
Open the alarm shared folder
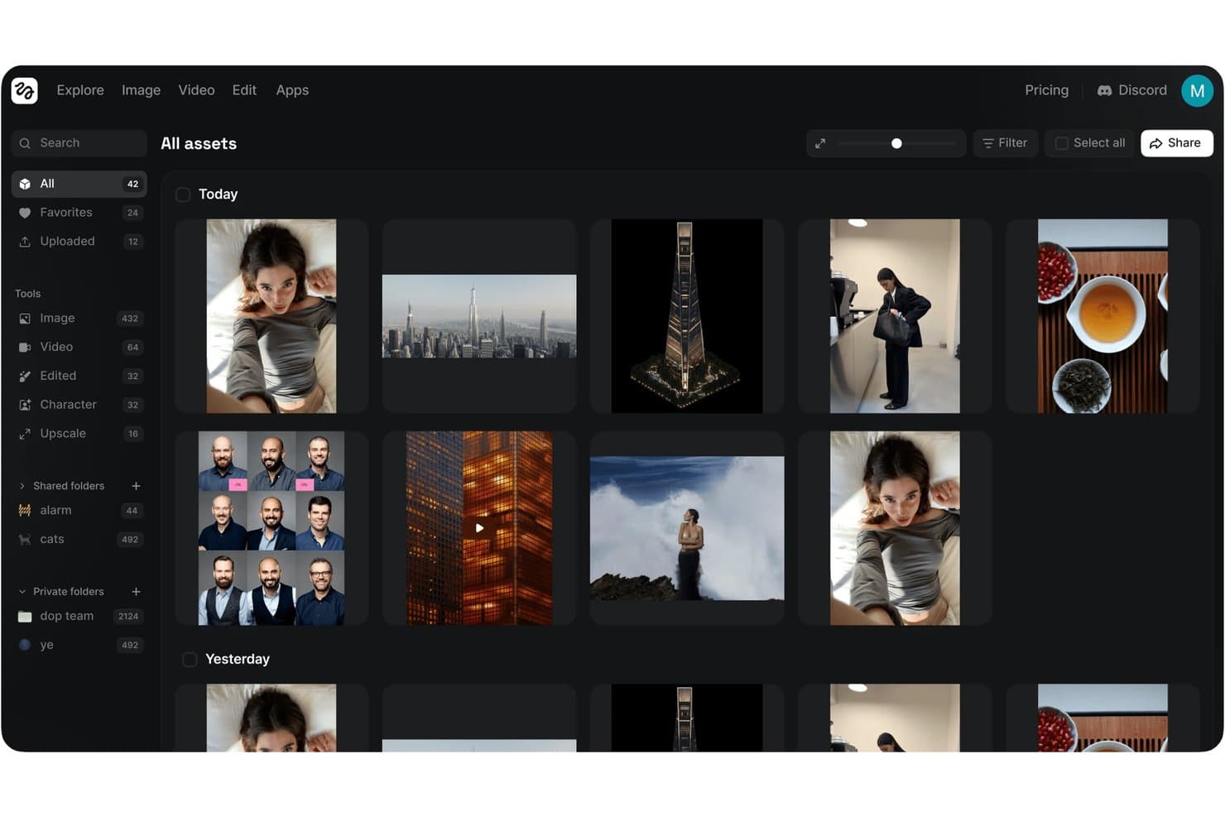(x=79, y=511)
